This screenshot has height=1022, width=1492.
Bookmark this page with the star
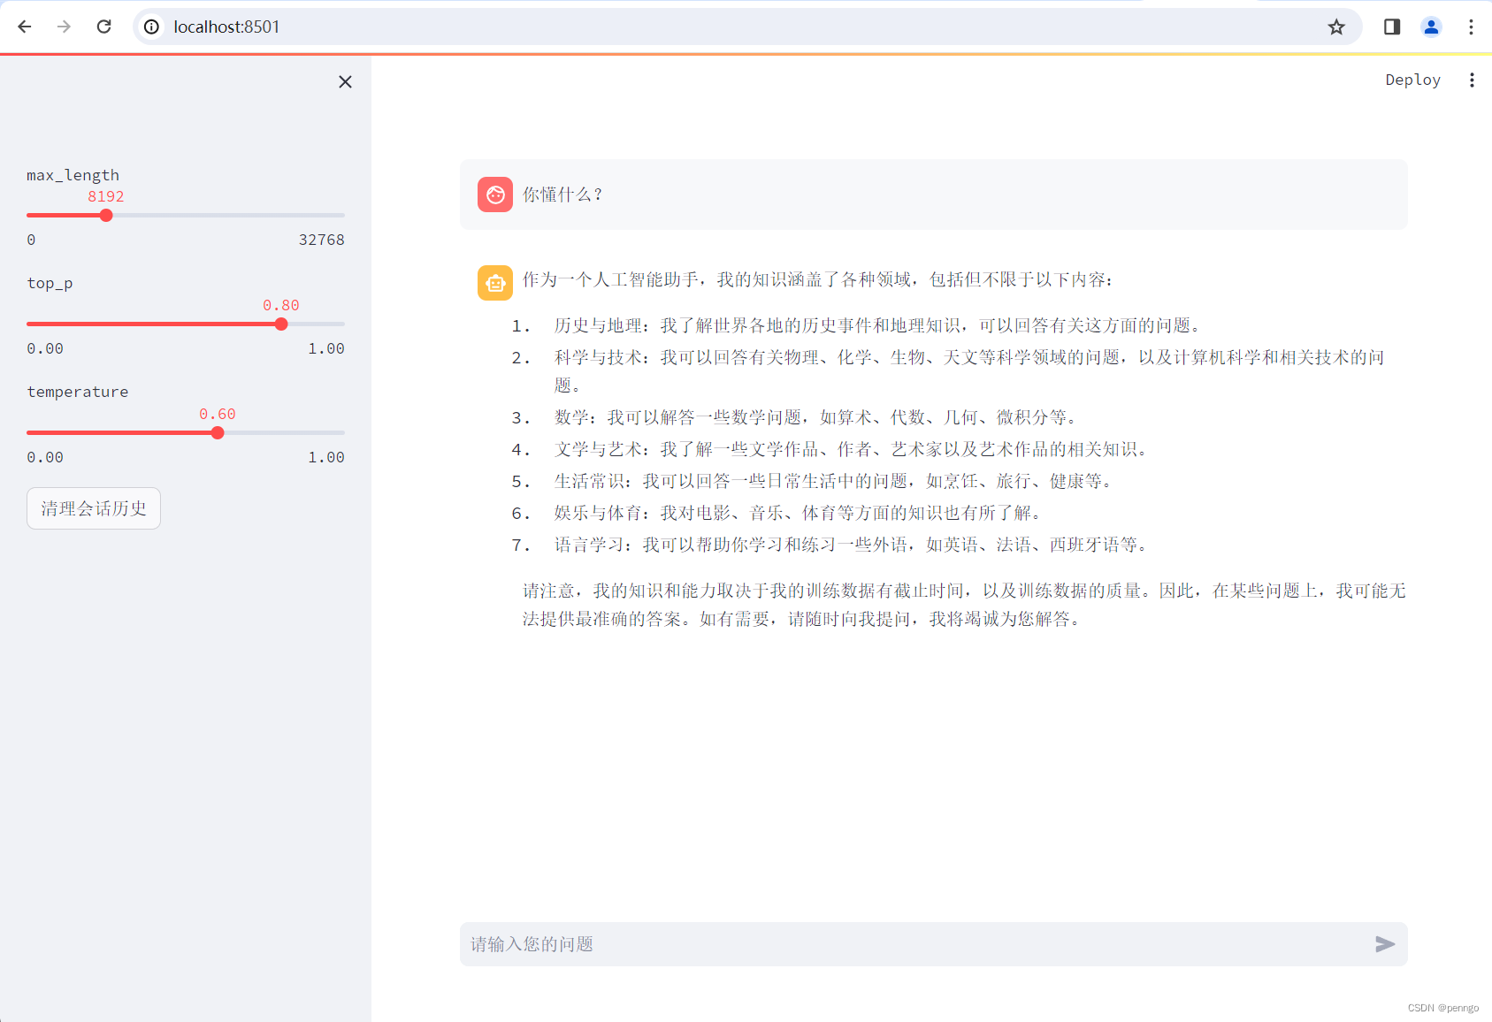click(x=1336, y=27)
